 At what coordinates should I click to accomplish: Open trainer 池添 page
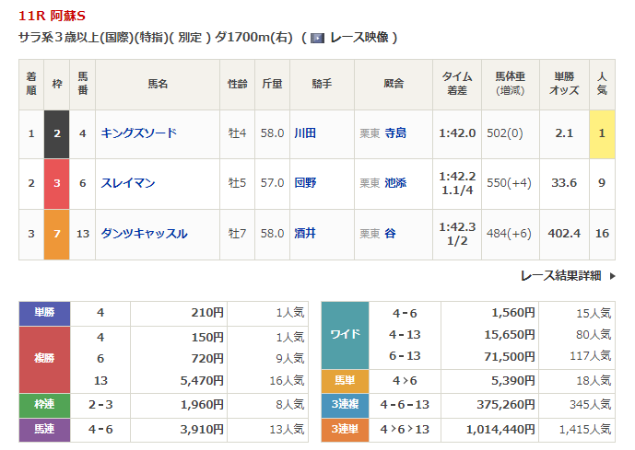click(x=394, y=183)
